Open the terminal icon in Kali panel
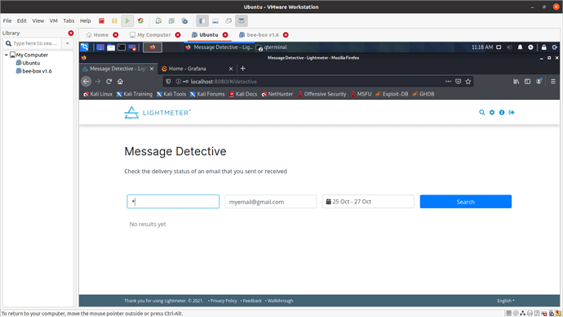The height and width of the screenshot is (317, 563). click(122, 47)
